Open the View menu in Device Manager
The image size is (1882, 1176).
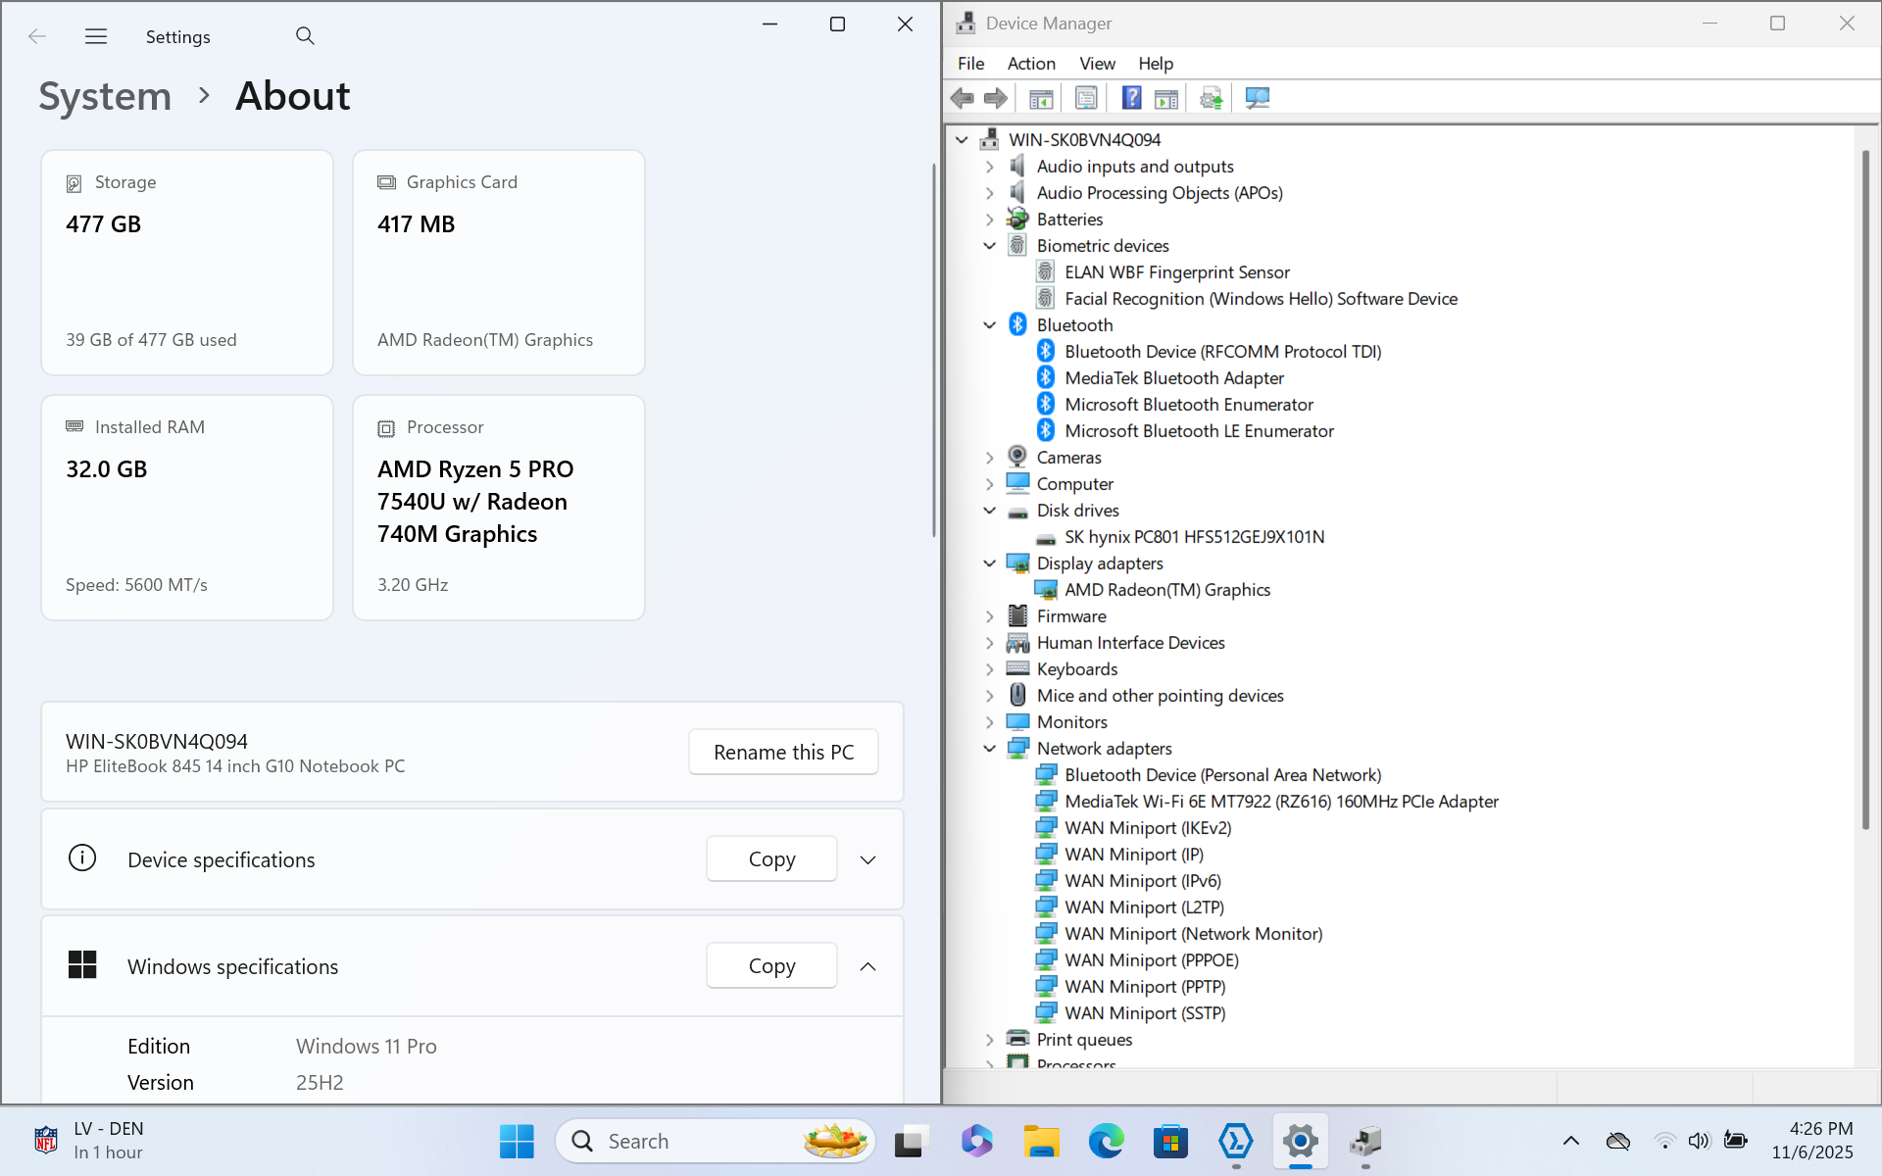coord(1097,64)
